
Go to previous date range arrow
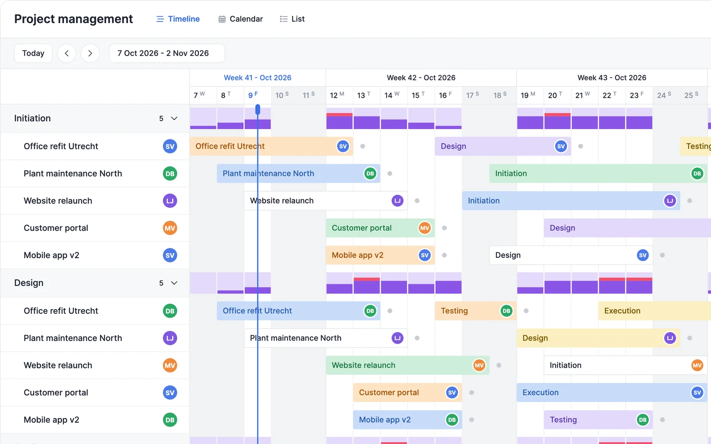click(x=67, y=53)
